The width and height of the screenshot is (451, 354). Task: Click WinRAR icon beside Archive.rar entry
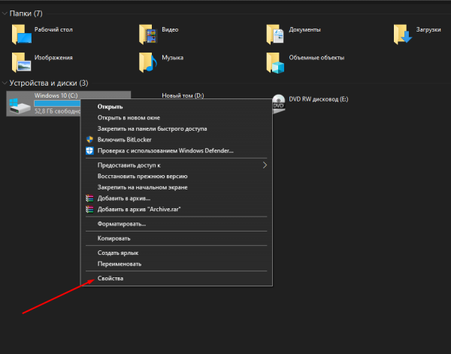click(x=89, y=210)
